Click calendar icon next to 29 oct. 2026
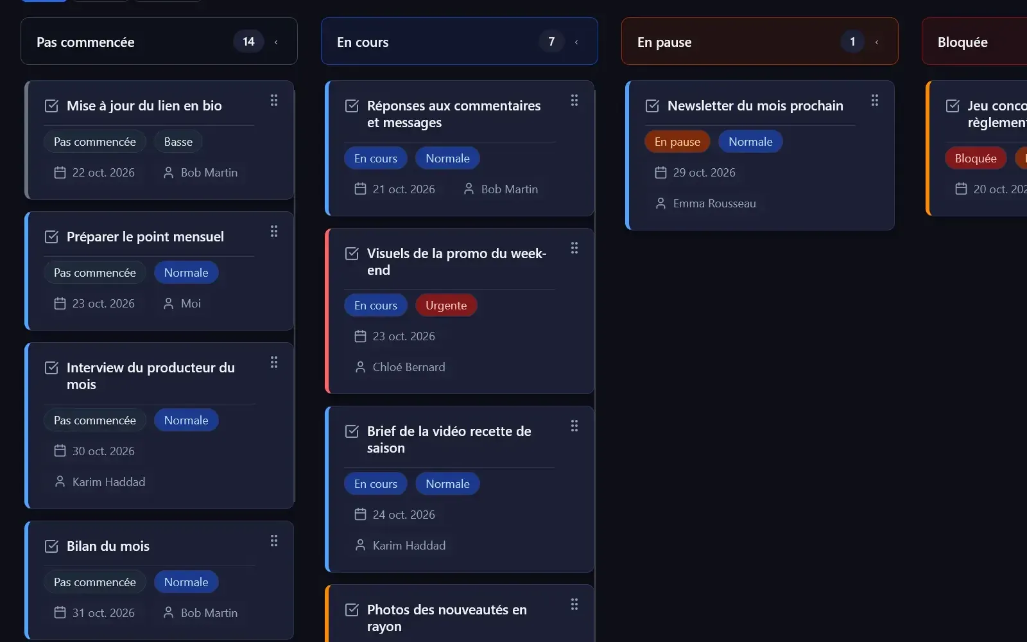1027x642 pixels. coord(660,173)
